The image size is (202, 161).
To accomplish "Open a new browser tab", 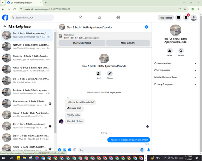I will pyautogui.click(x=46, y=2).
